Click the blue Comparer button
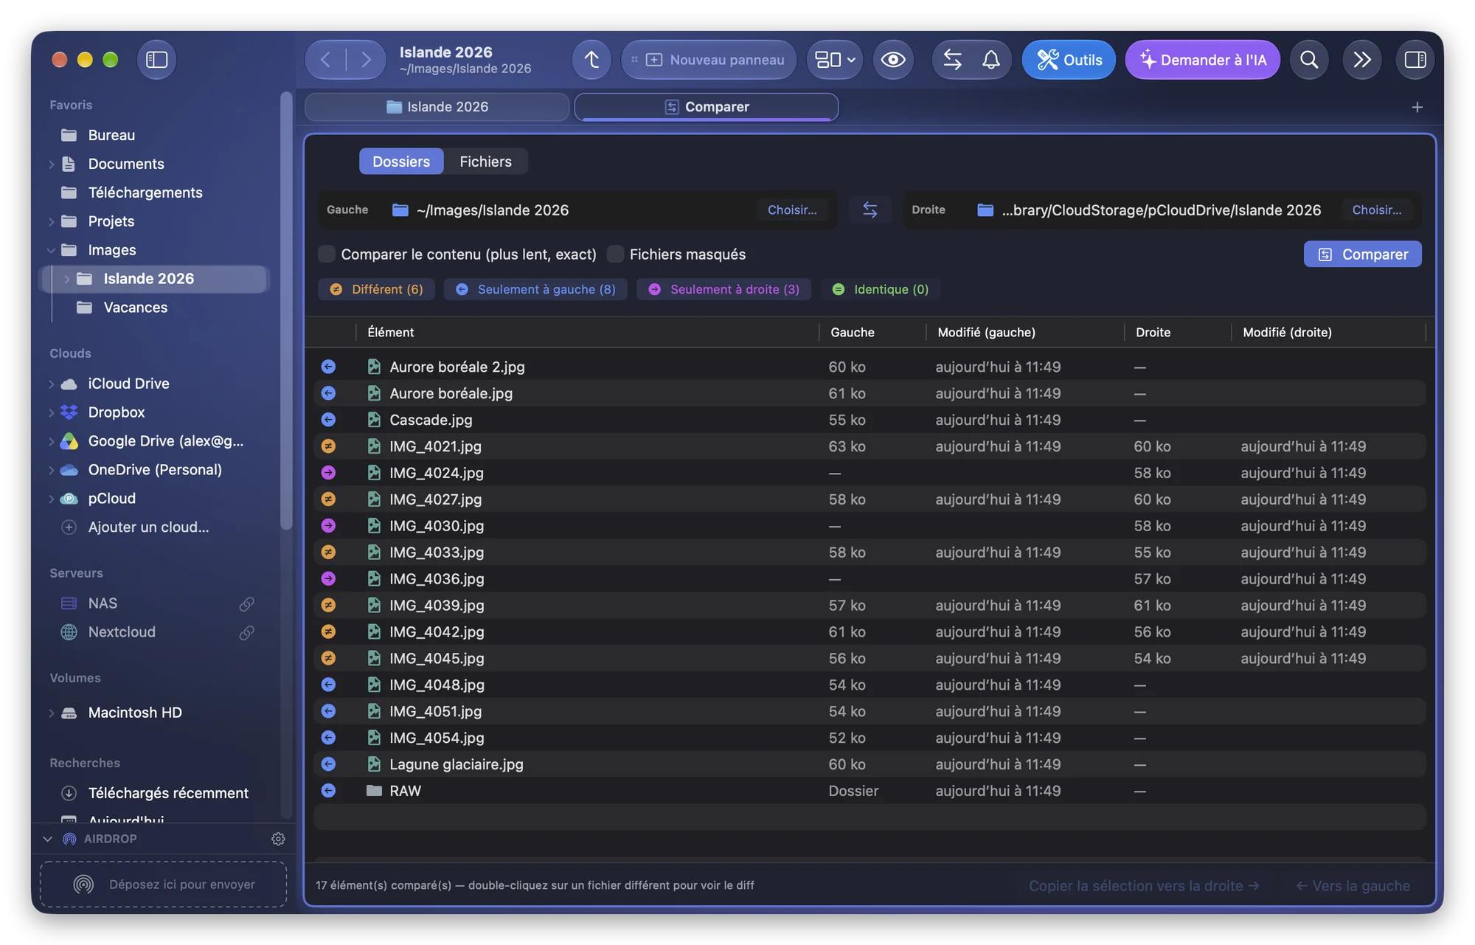This screenshot has width=1475, height=945. coord(1362,255)
